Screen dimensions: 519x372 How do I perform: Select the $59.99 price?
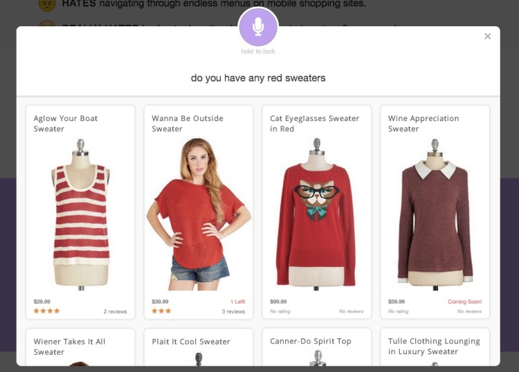(397, 301)
